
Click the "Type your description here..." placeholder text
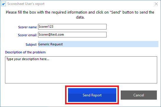tap(28, 59)
